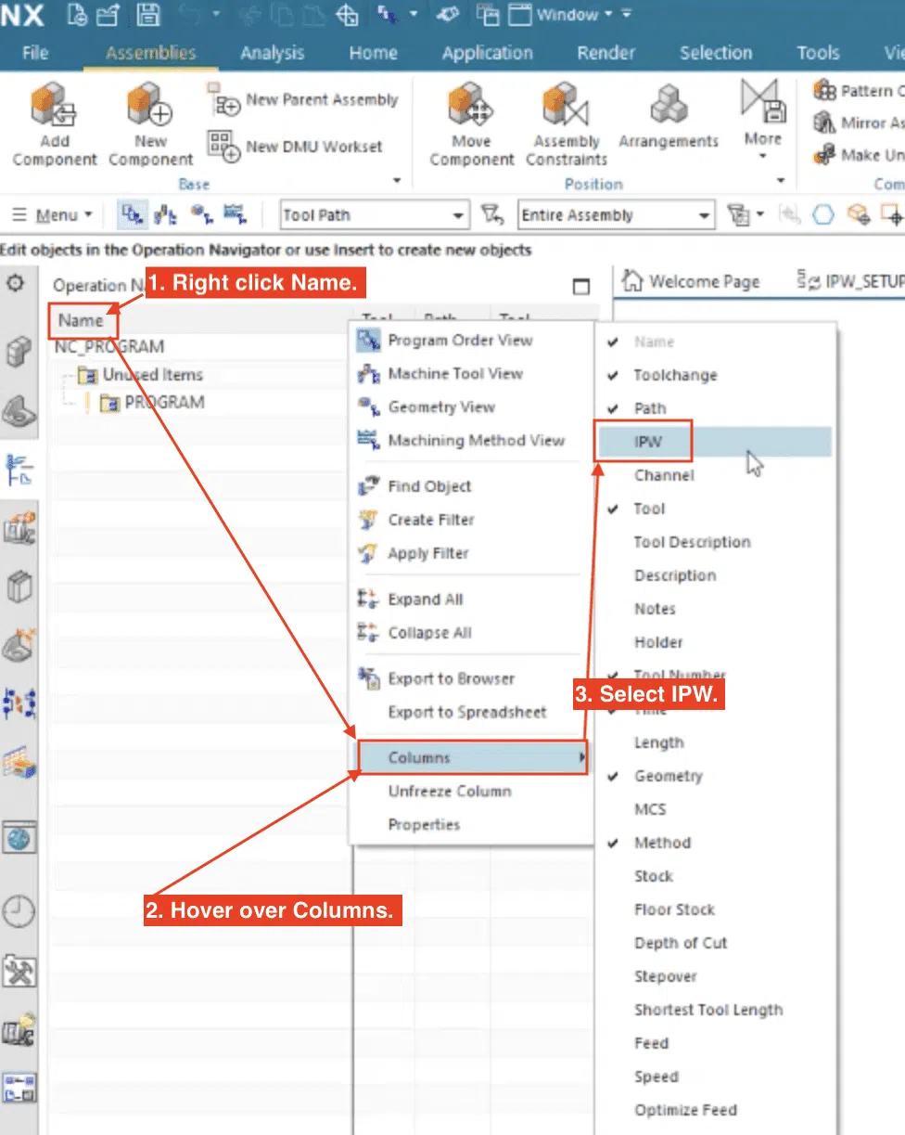Open the Entire Assembly scope dropdown

point(616,215)
